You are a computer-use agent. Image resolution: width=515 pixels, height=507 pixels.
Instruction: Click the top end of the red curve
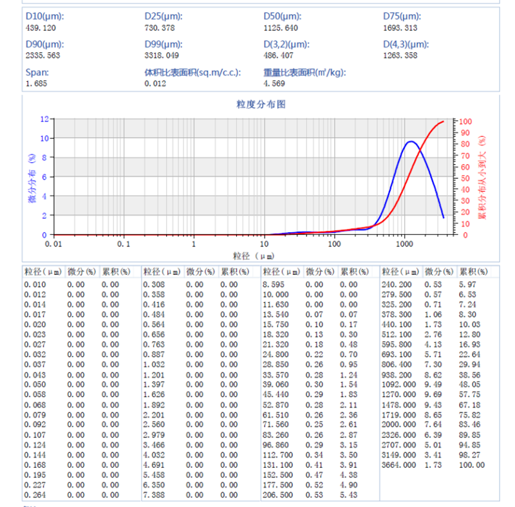(x=443, y=121)
